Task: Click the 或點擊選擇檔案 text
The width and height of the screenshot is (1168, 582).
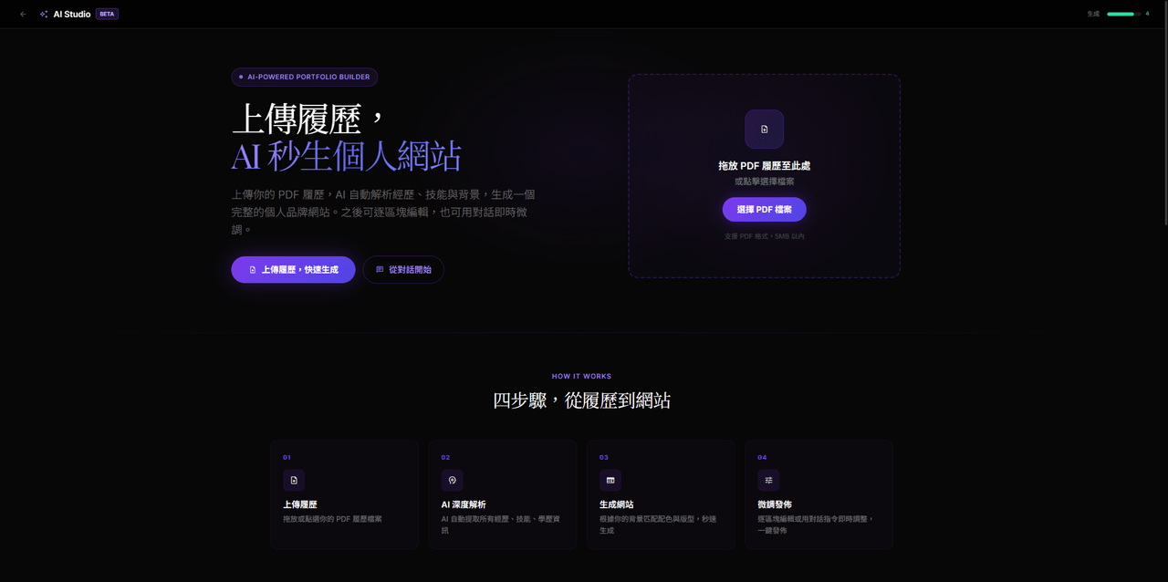Action: (765, 182)
